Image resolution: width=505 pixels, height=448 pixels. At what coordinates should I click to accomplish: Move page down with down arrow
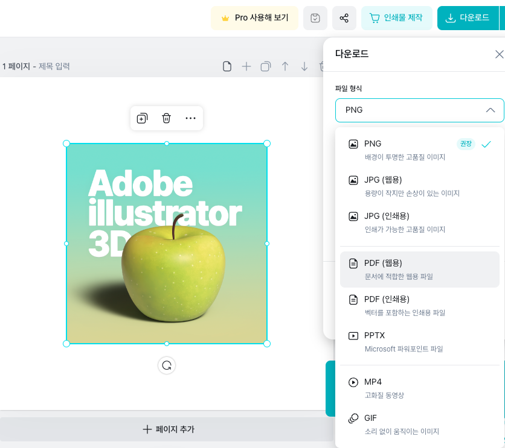point(304,66)
